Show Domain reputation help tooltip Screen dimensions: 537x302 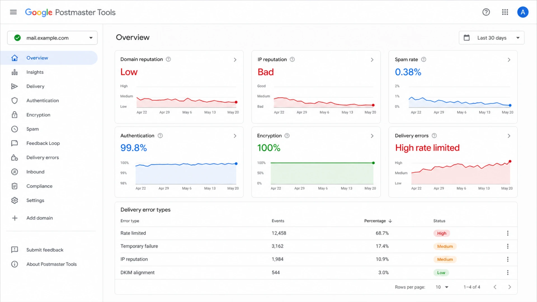coord(168,59)
